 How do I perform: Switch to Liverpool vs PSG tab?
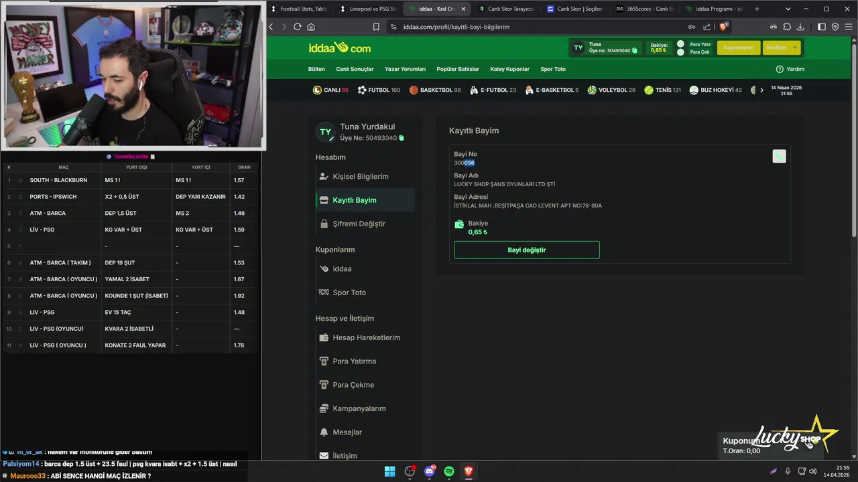(368, 9)
